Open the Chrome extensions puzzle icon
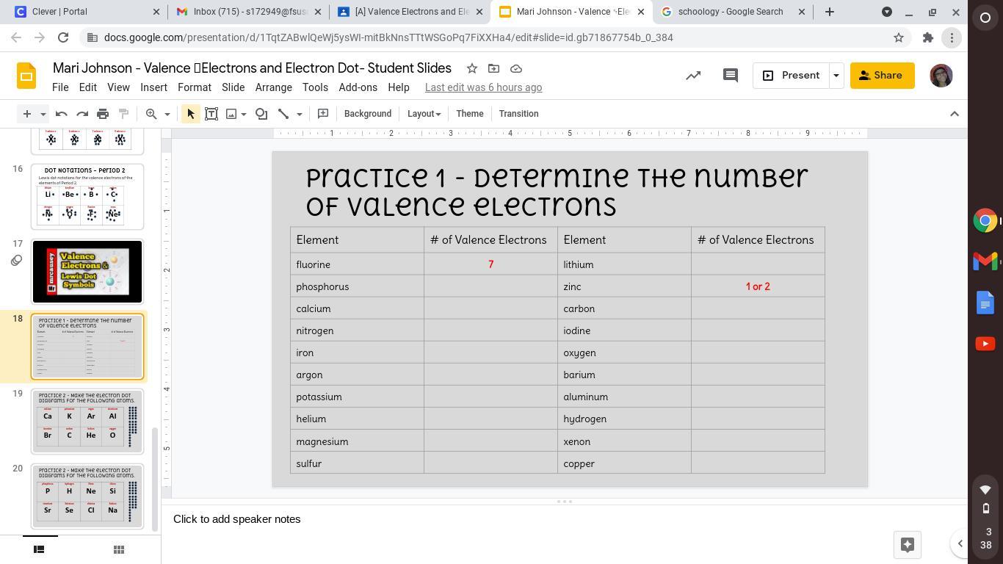Screen dimensions: 1003x564 pyautogui.click(x=928, y=37)
